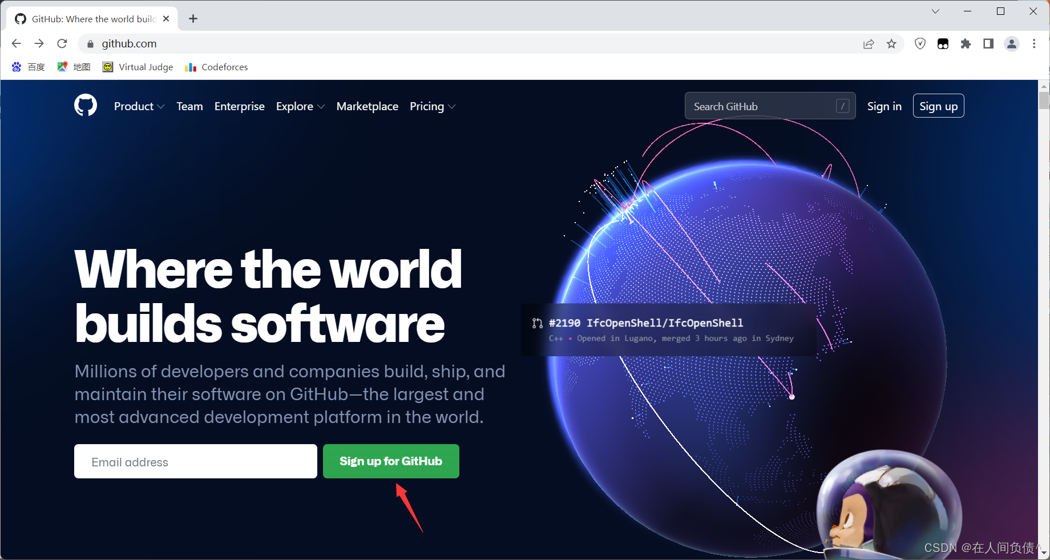1050x560 pixels.
Task: Click the "Where the world builds software" heading
Action: [x=268, y=297]
